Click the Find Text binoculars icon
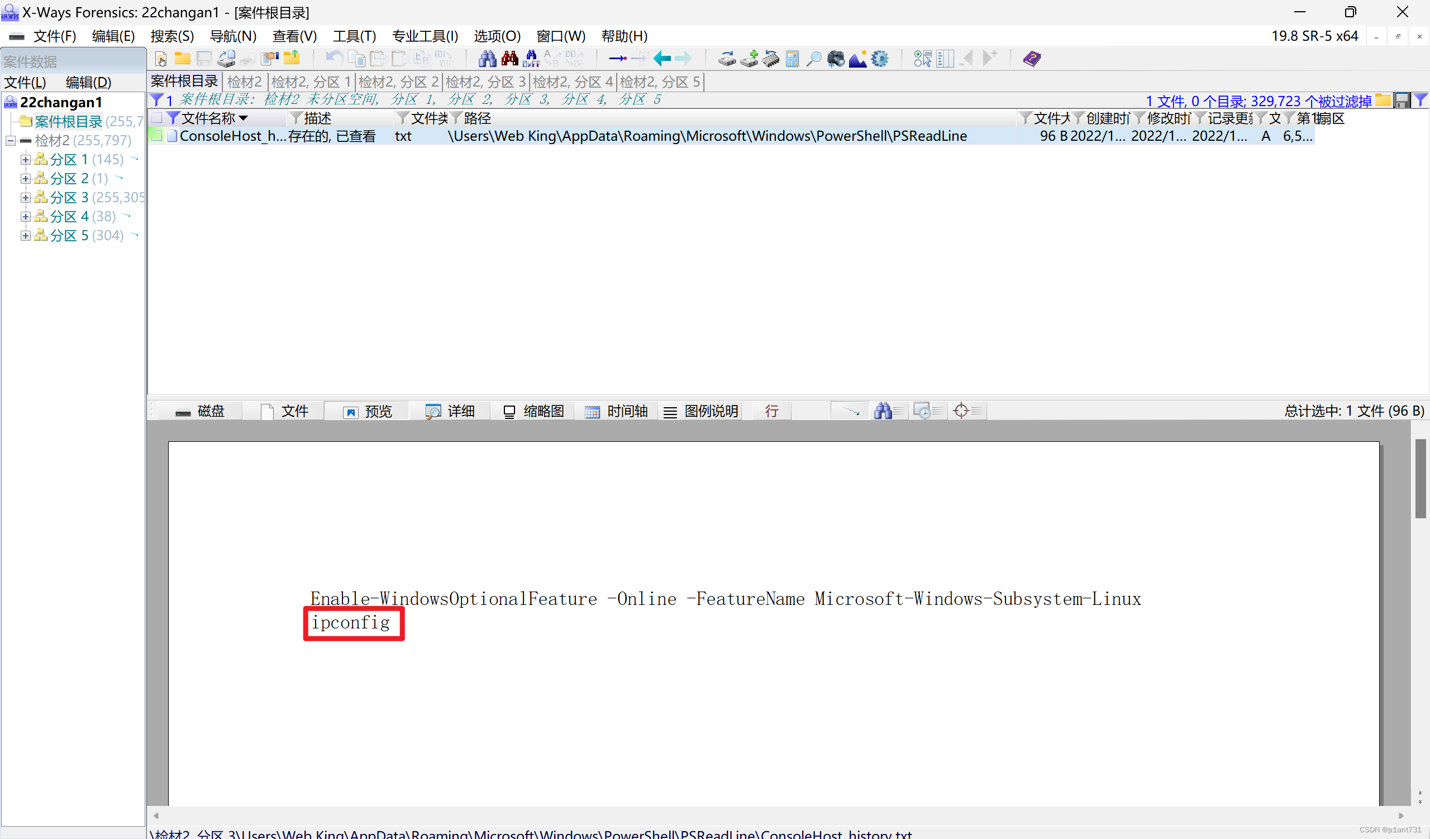1430x839 pixels. point(487,59)
